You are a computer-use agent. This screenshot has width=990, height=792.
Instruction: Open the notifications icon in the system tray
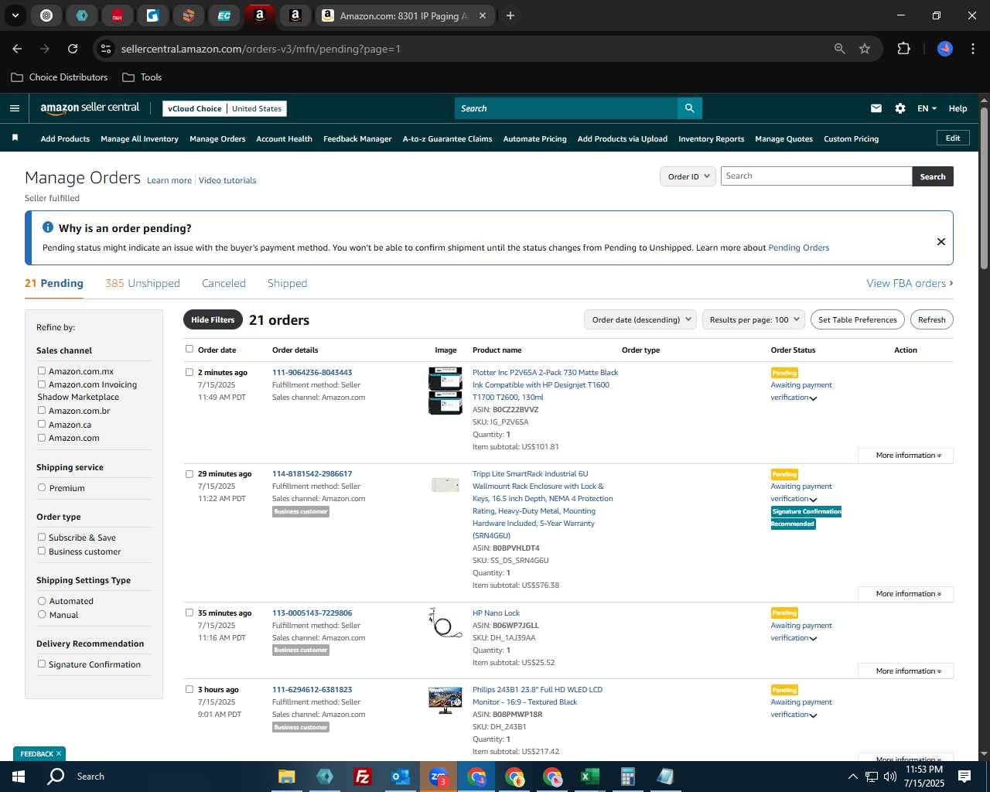(964, 777)
